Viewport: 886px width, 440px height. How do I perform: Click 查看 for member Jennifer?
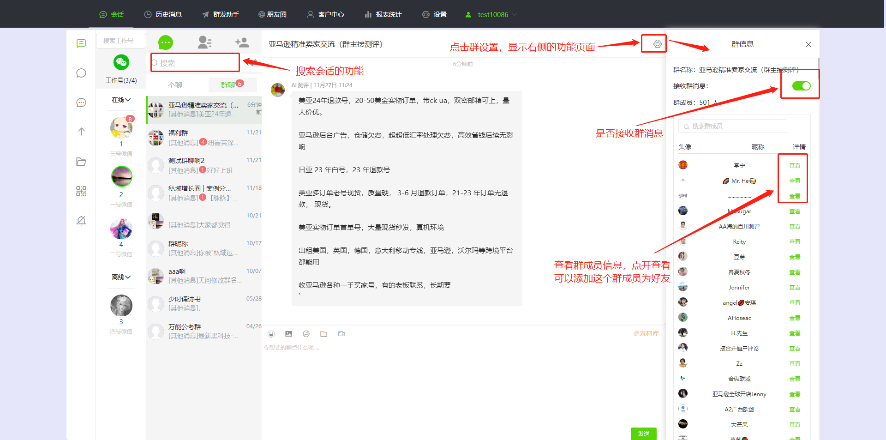795,287
